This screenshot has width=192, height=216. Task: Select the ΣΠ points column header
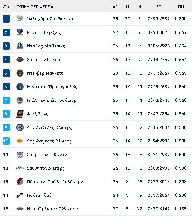coord(159,7)
